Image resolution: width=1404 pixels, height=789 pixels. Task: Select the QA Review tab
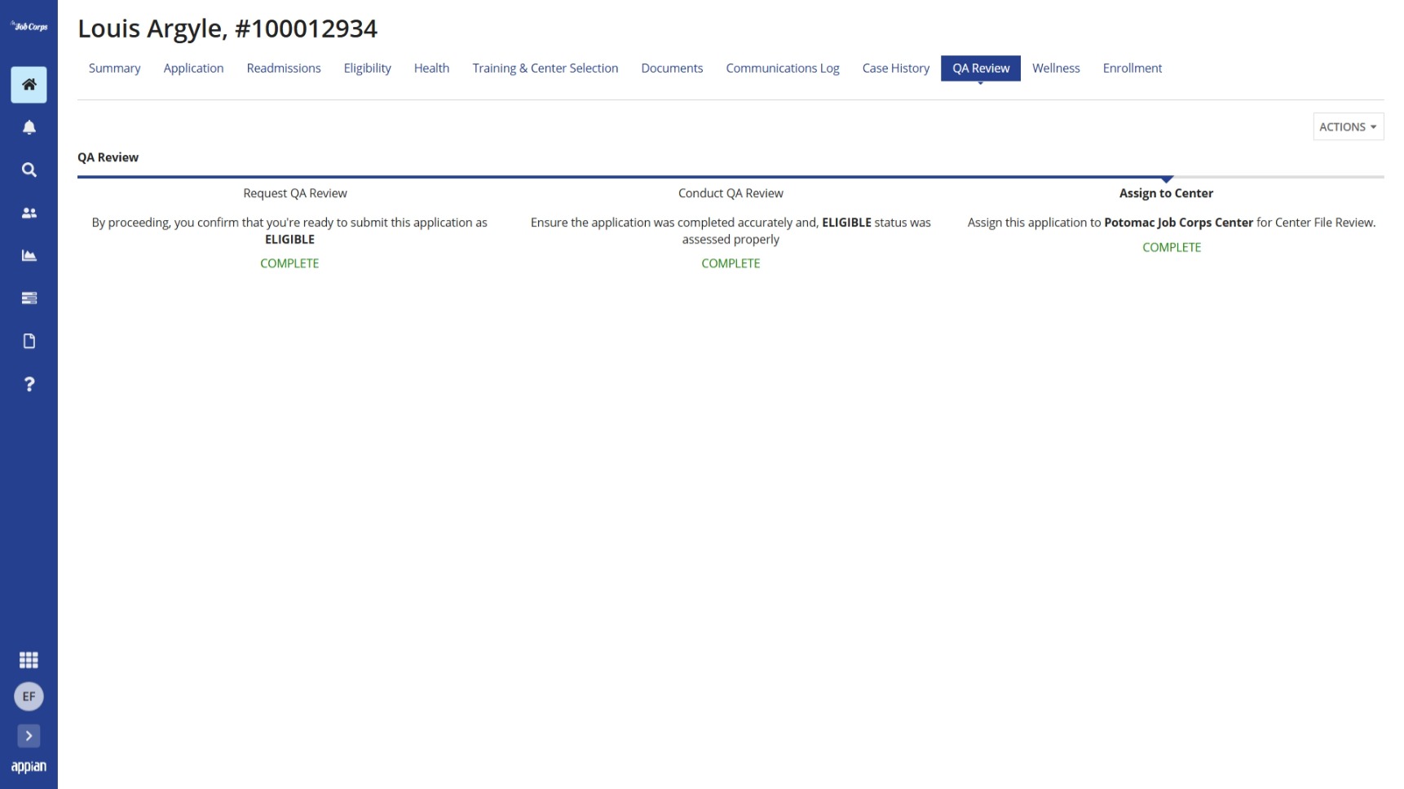coord(981,68)
